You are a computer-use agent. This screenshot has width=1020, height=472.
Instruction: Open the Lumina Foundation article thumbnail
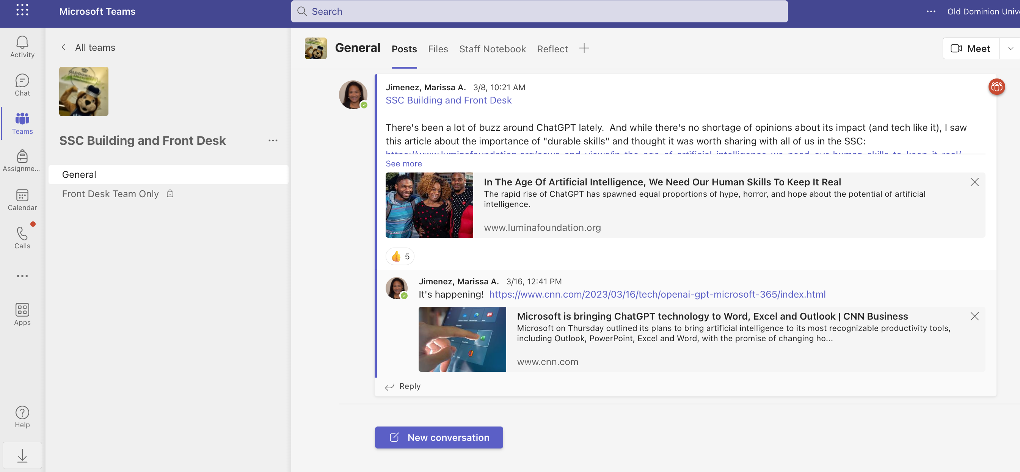tap(429, 205)
